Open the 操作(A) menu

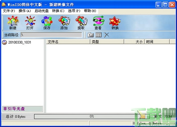click(x=25, y=11)
